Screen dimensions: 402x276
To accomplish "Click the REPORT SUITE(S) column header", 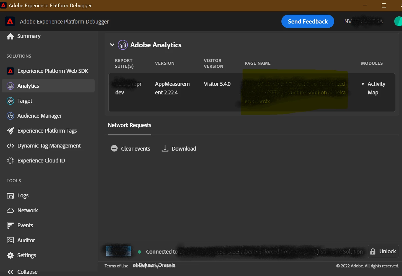I will pos(124,63).
